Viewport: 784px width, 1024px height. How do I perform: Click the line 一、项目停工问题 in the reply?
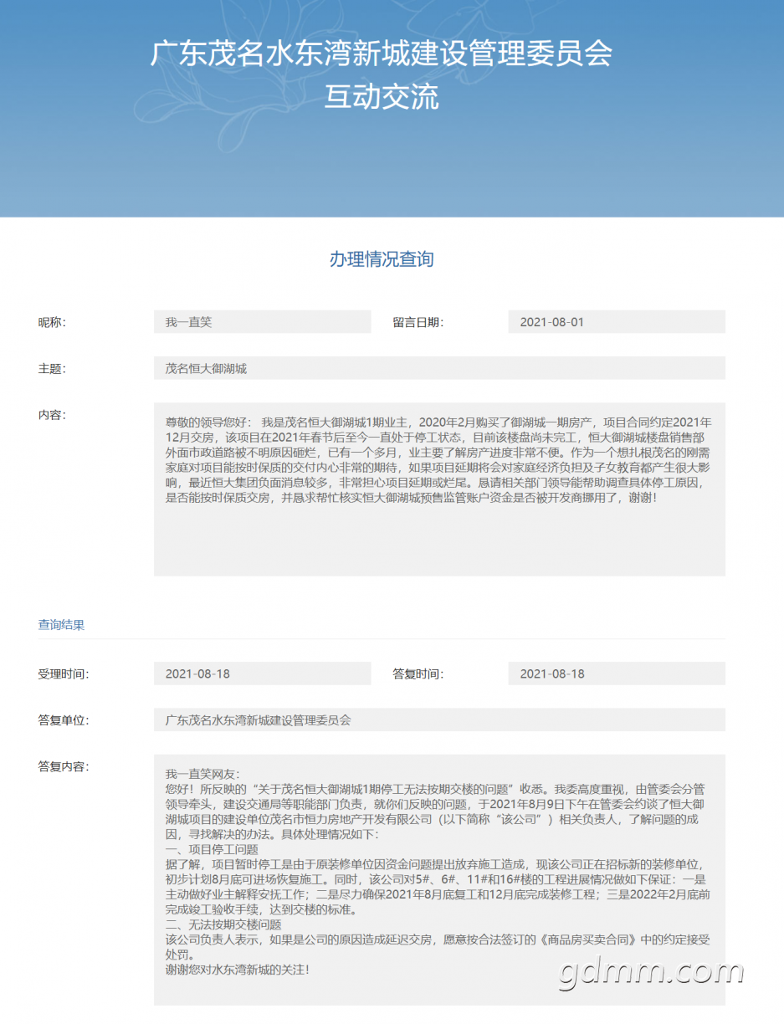click(x=212, y=849)
